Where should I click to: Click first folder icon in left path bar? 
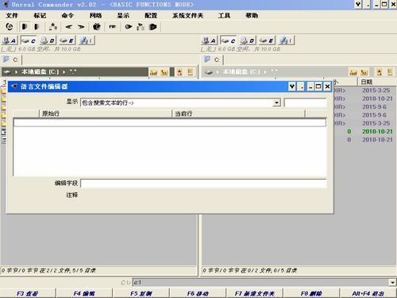pyautogui.click(x=153, y=72)
